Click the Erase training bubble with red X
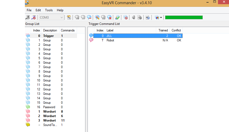 (x=109, y=17)
